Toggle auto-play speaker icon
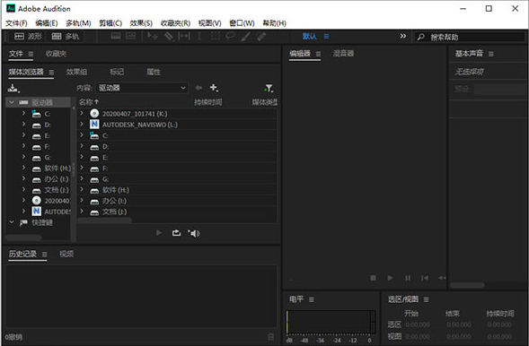This screenshot has height=346, width=529. [194, 233]
